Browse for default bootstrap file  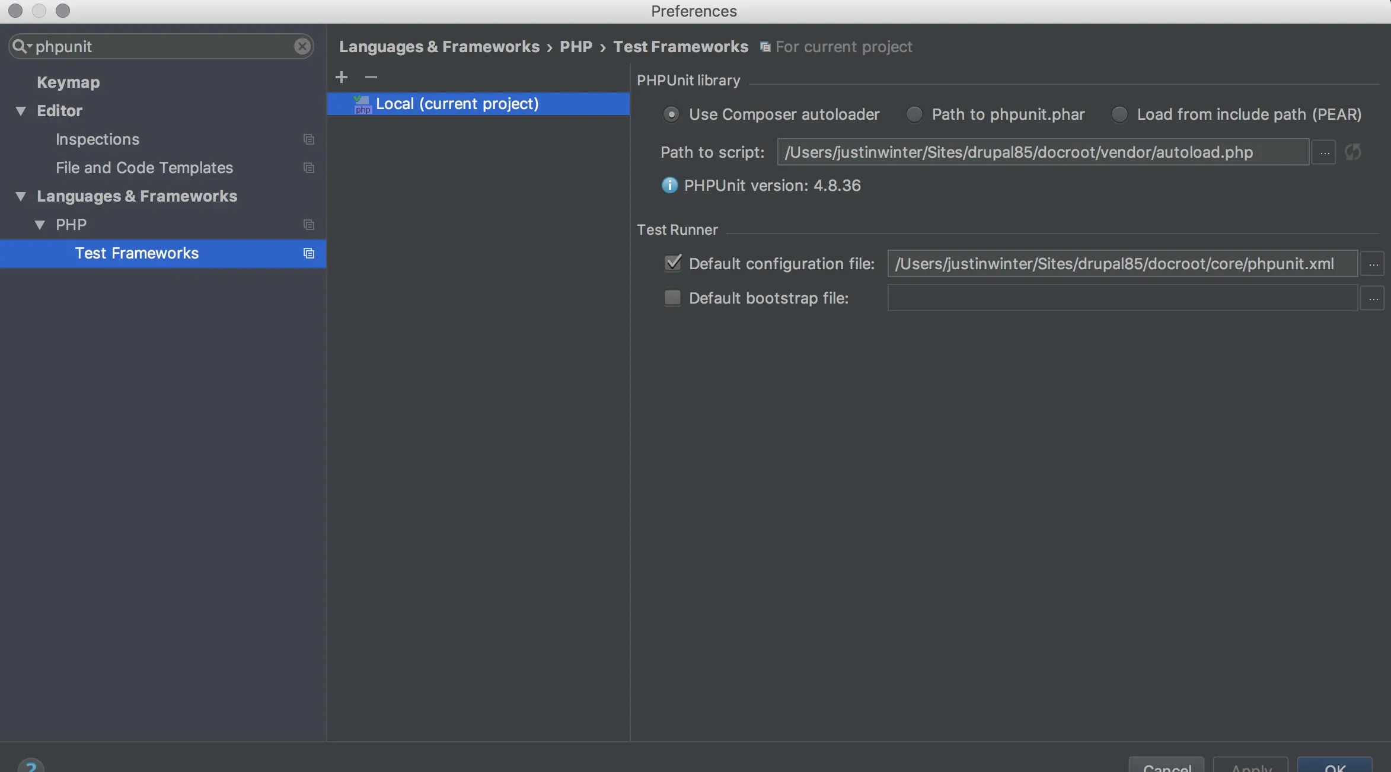click(1373, 298)
